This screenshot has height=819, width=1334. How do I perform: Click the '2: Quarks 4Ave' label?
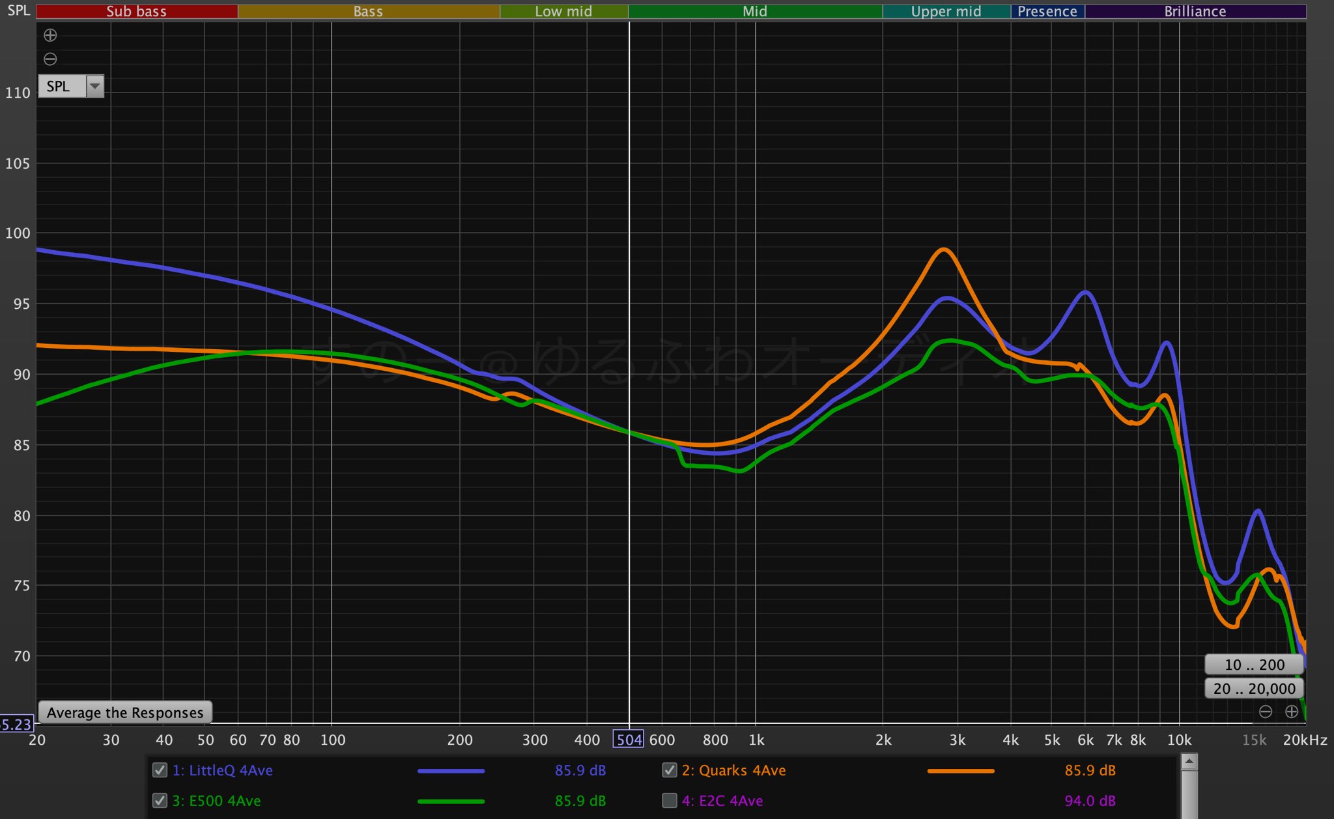tap(733, 770)
